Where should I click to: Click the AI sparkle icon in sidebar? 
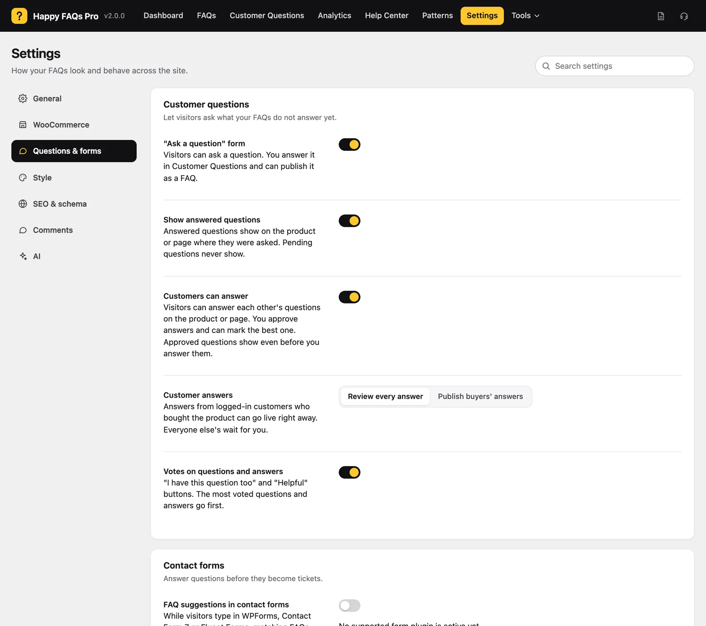pos(23,256)
